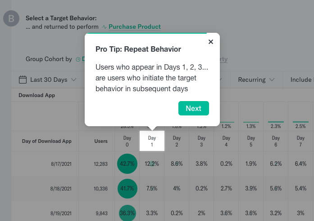Select the Day 0 column header
This screenshot has height=221, width=314.
click(x=127, y=141)
